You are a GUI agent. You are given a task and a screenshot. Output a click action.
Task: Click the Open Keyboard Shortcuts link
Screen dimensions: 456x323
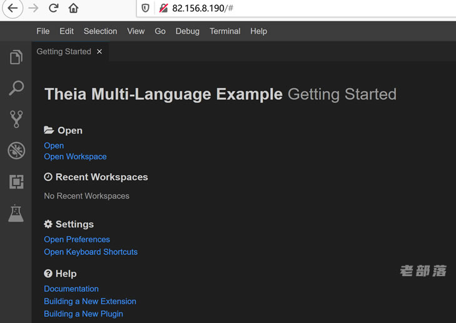click(x=91, y=252)
